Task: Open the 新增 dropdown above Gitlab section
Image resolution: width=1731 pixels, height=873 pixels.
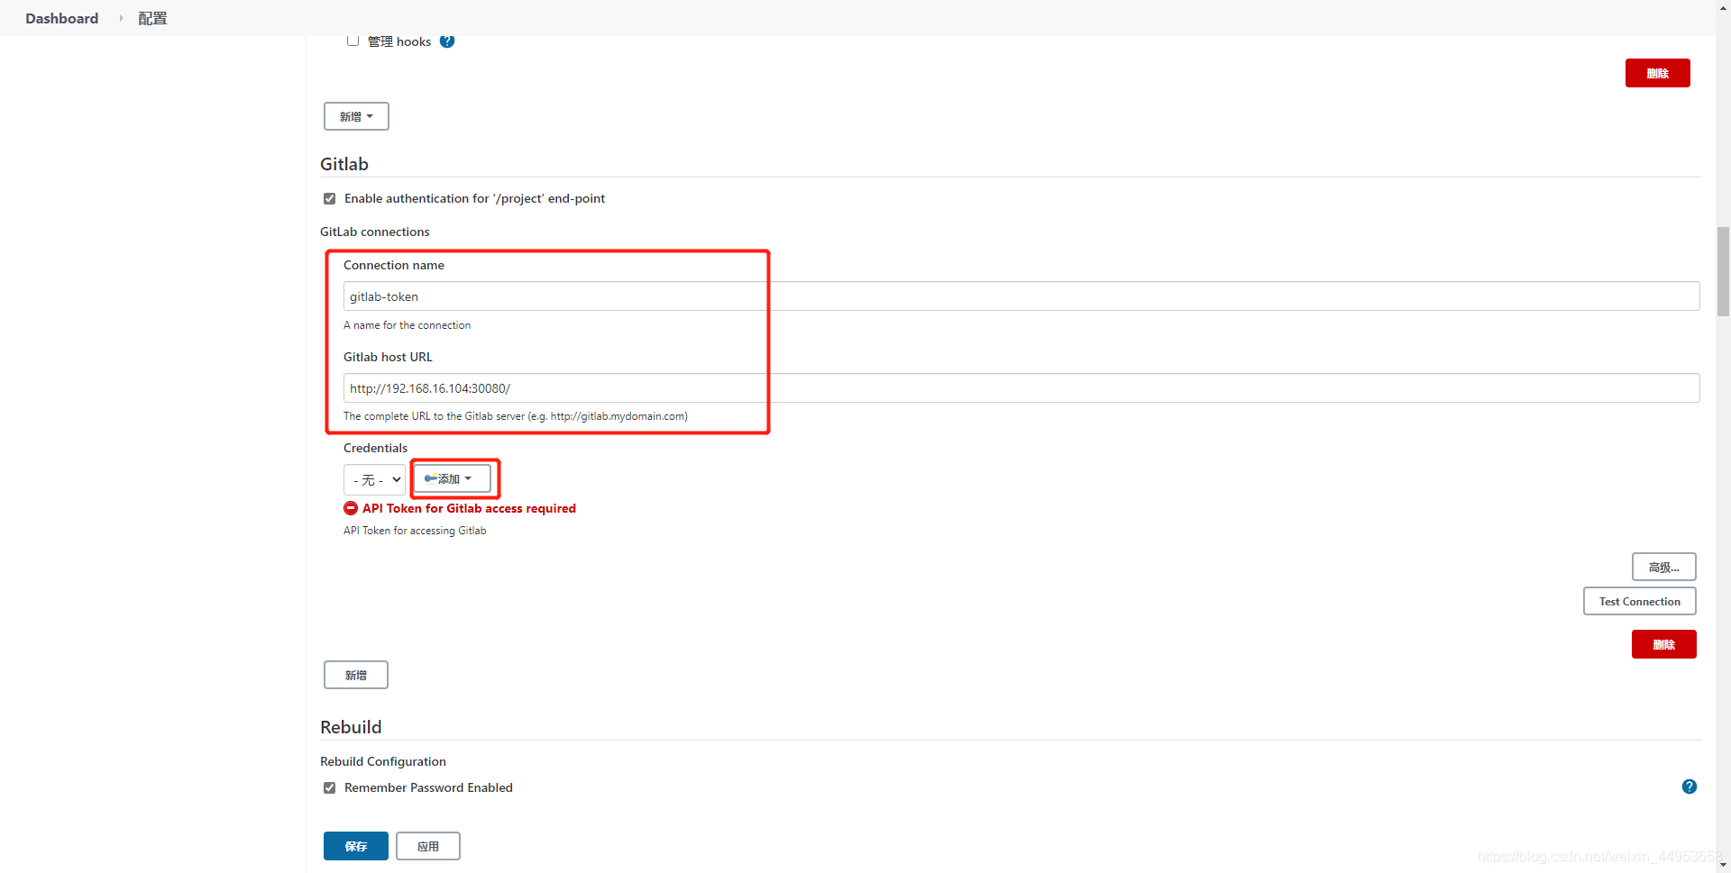Action: point(356,116)
